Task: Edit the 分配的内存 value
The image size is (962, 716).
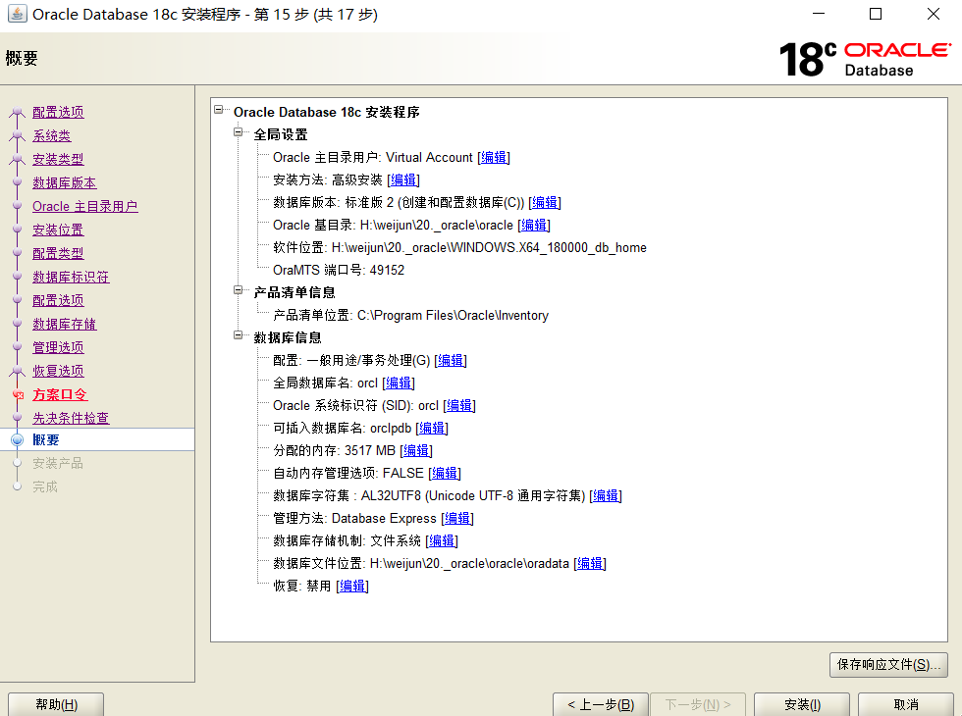Action: click(x=415, y=450)
